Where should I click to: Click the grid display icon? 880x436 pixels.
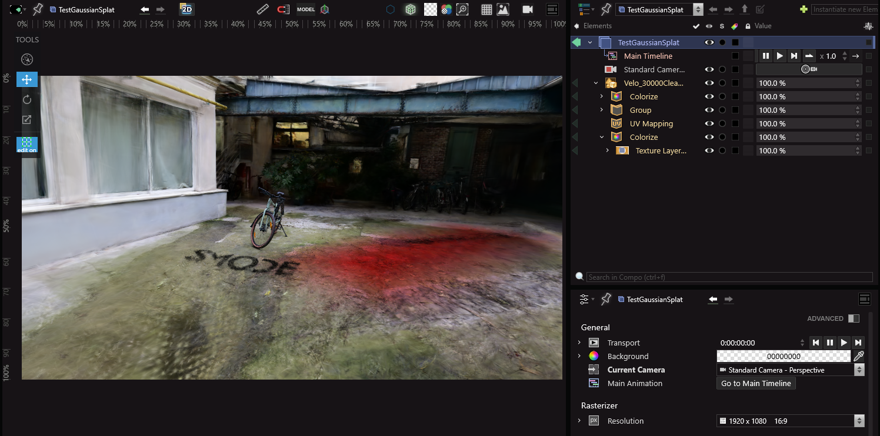(486, 9)
